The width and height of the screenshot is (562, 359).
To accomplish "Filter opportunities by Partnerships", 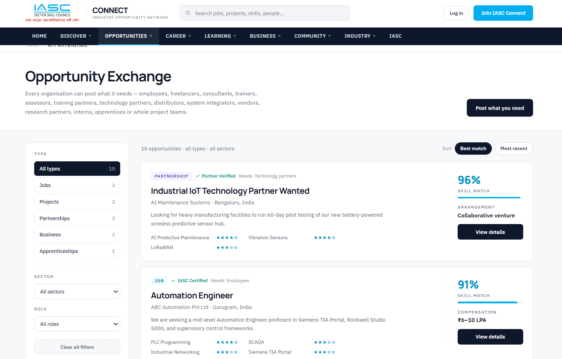I will (x=77, y=218).
